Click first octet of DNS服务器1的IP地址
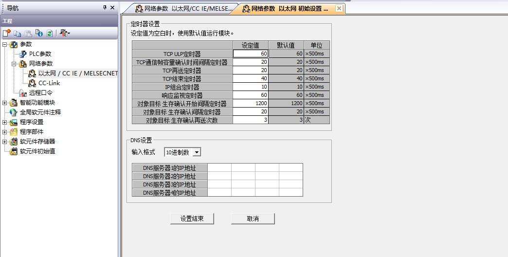This screenshot has width=508, height=257. pyautogui.click(x=219, y=168)
